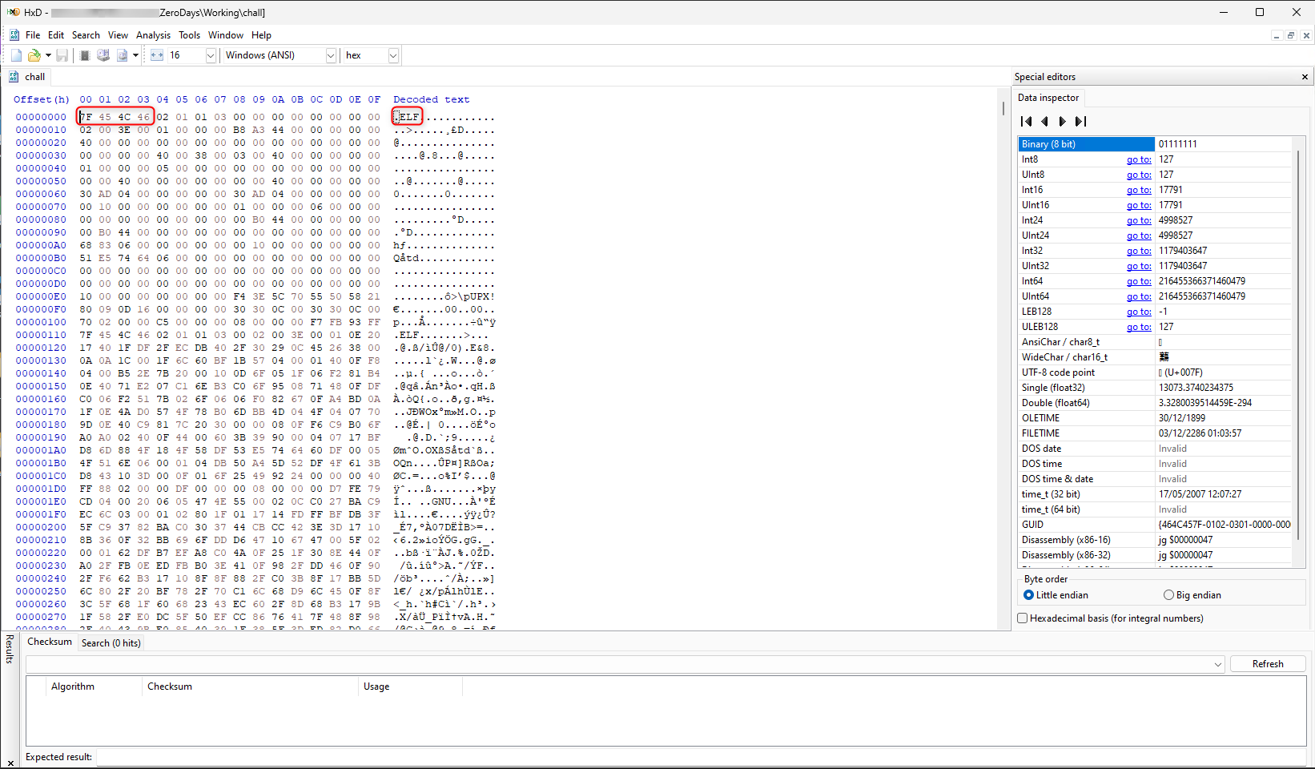This screenshot has width=1315, height=769.
Task: Follow the go to link next to Int32
Action: click(x=1138, y=250)
